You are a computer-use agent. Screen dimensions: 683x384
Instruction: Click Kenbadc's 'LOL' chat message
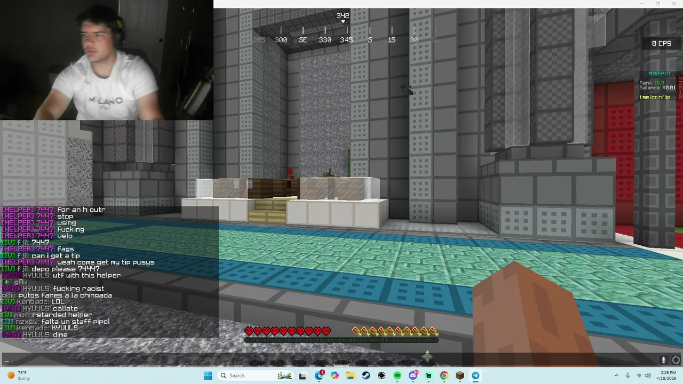pos(58,302)
